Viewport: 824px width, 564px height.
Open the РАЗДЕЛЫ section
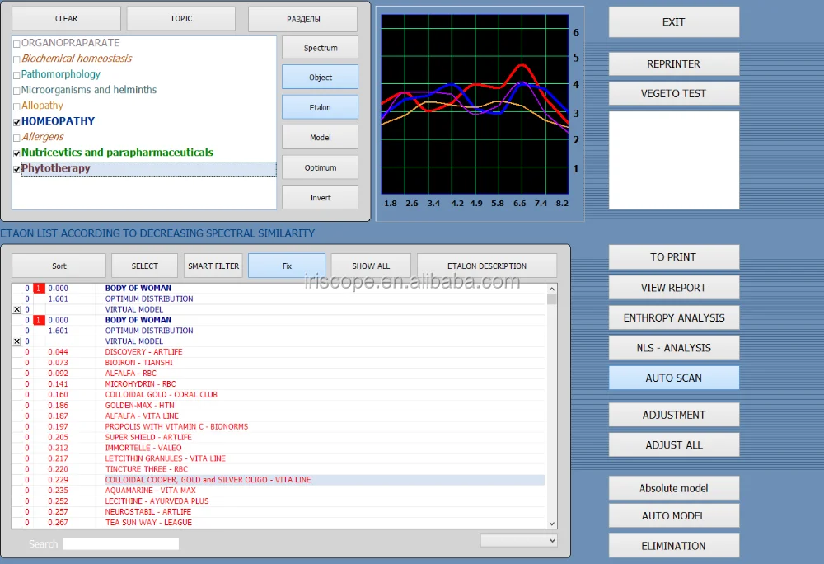(x=302, y=18)
